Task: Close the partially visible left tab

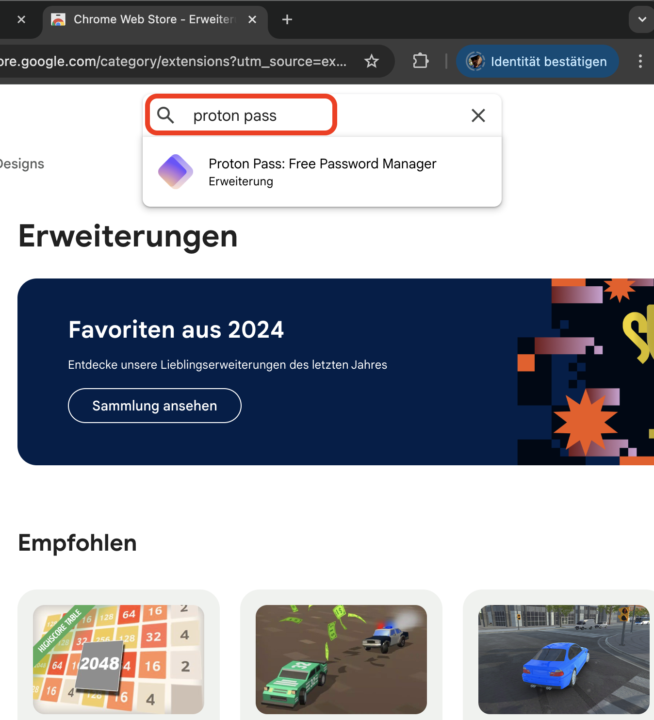Action: click(21, 19)
